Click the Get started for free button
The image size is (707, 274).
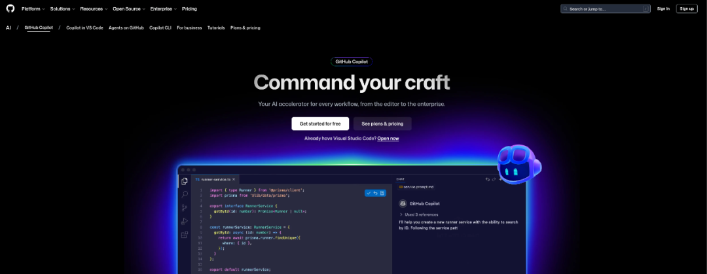(320, 124)
